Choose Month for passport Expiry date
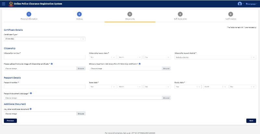The height and width of the screenshot is (134, 260). pos(215,87)
